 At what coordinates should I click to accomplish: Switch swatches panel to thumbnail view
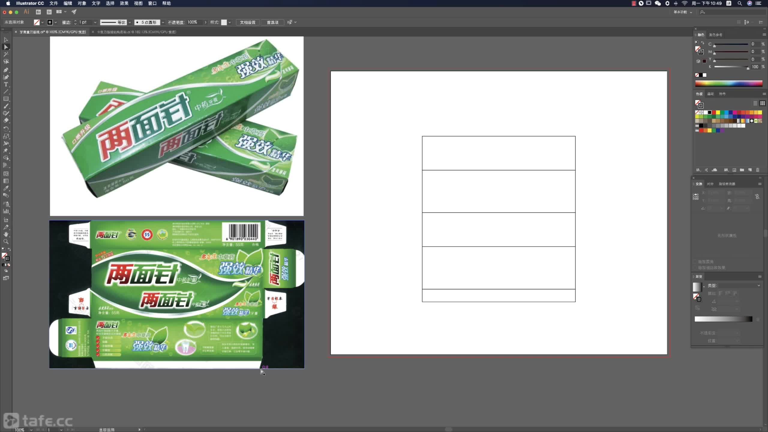762,103
